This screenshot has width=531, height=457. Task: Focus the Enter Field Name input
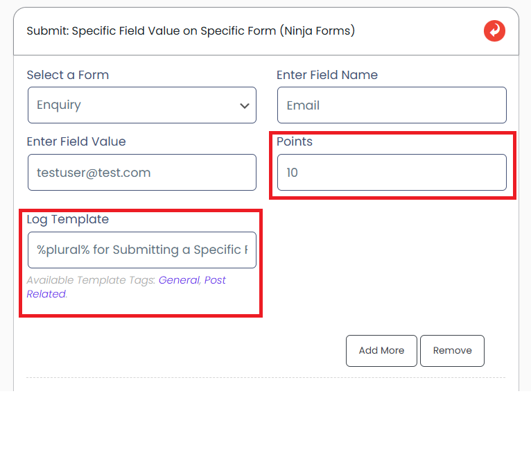point(392,105)
